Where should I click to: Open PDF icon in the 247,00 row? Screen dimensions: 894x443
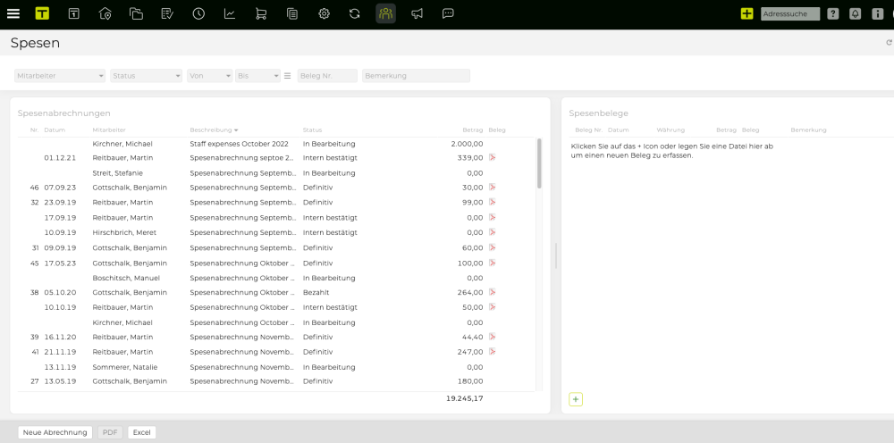[492, 352]
